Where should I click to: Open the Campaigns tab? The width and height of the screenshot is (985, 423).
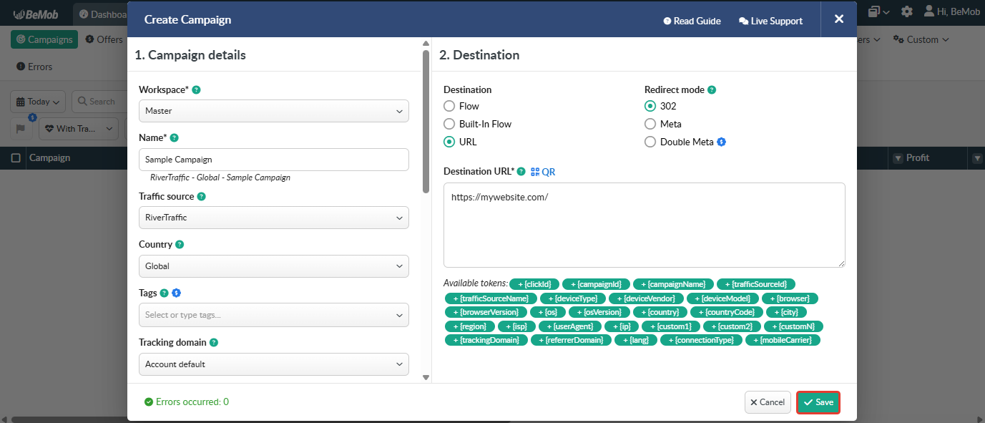tap(44, 39)
